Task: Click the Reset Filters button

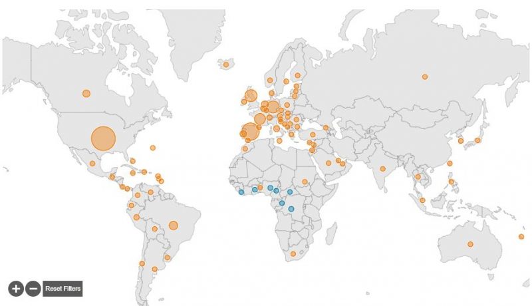Action: click(63, 289)
